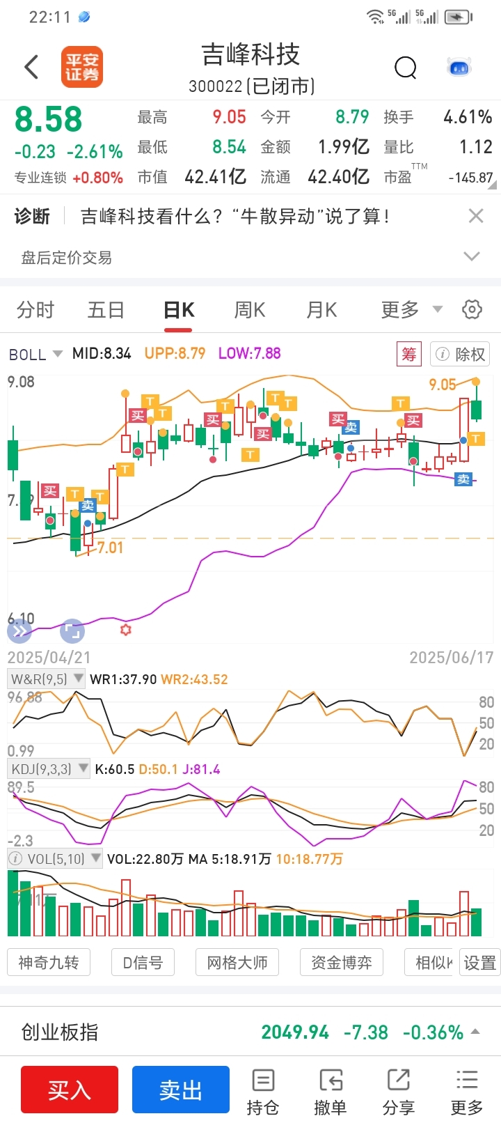501x1123 pixels.
Task: Toggle the 筹 chip distribution button
Action: (409, 354)
